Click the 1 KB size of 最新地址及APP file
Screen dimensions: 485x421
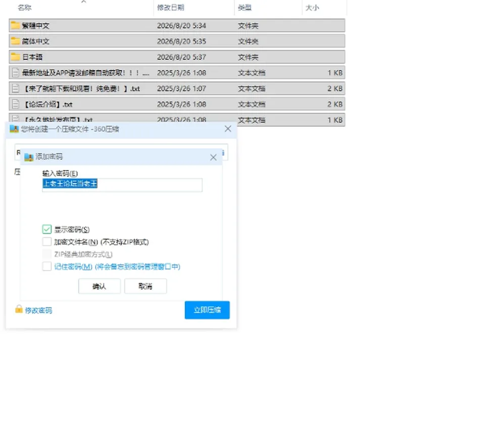335,73
